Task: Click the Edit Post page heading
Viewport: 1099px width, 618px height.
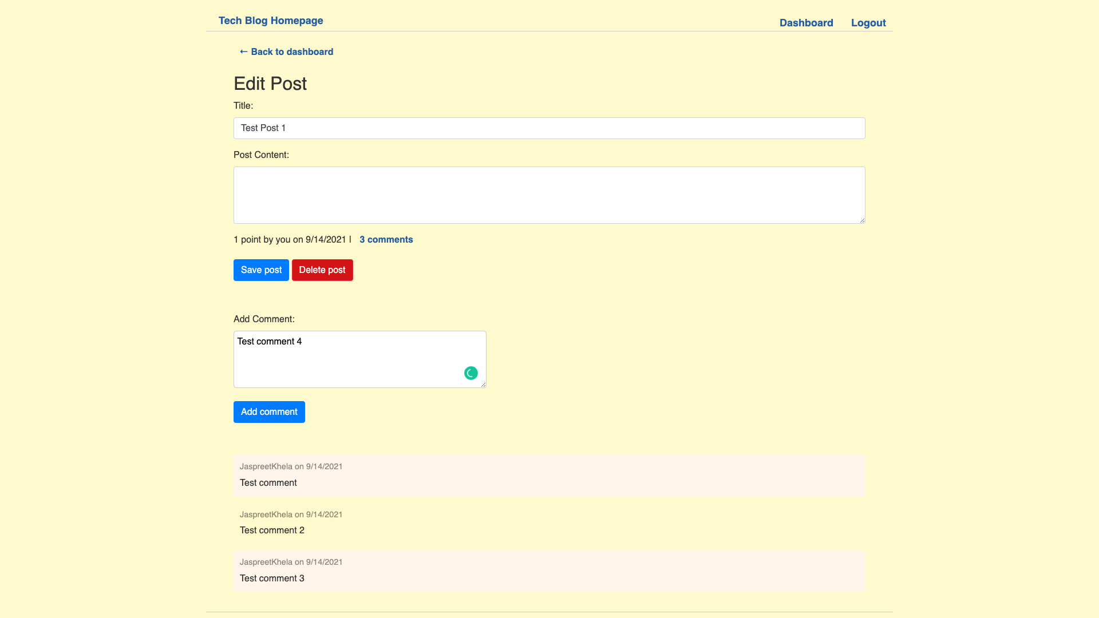Action: tap(270, 84)
